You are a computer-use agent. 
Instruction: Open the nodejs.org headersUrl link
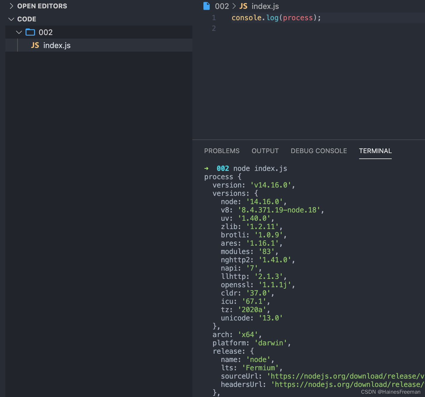click(x=347, y=384)
